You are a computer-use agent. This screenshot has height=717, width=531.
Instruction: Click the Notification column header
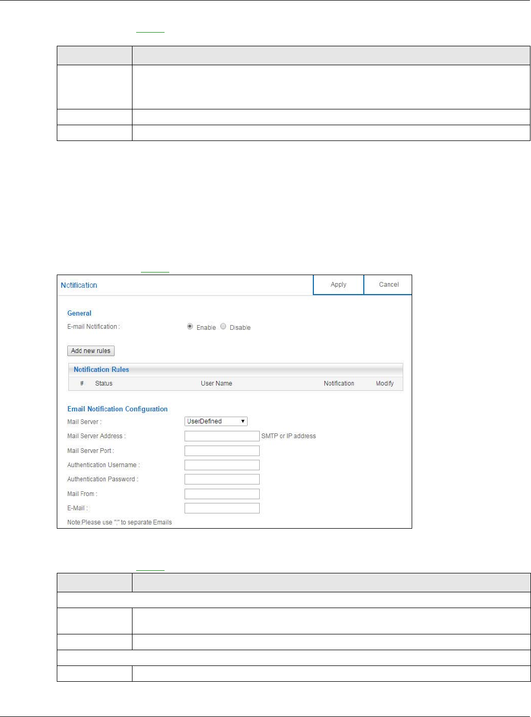339,383
